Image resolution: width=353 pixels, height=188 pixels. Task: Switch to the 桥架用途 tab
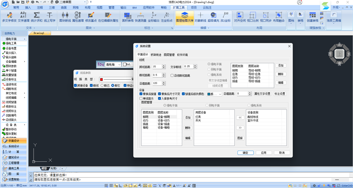157,54
